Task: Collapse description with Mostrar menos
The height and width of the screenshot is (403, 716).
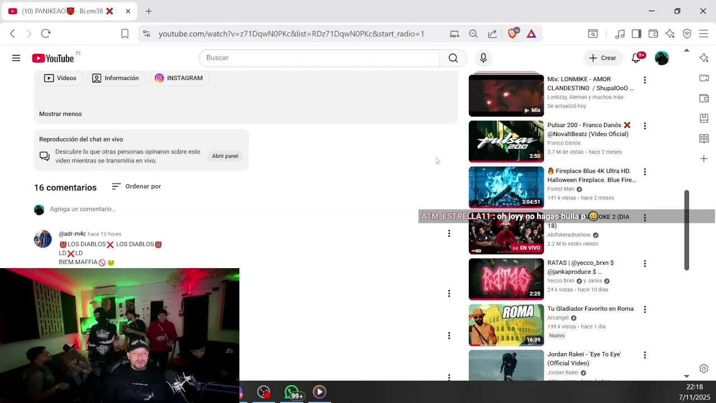Action: (x=60, y=114)
